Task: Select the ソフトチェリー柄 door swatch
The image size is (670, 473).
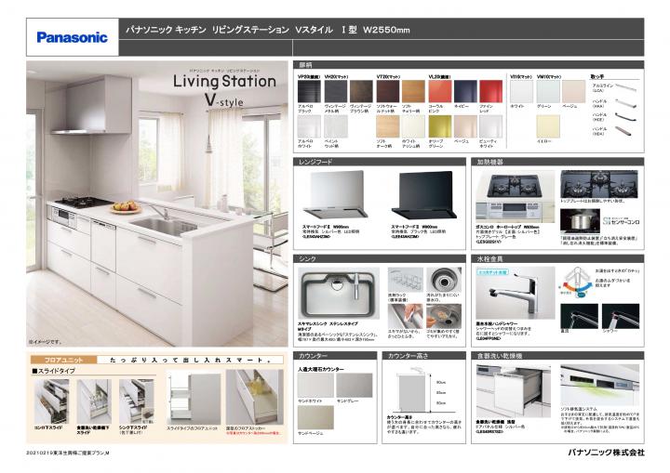Action: (413, 91)
